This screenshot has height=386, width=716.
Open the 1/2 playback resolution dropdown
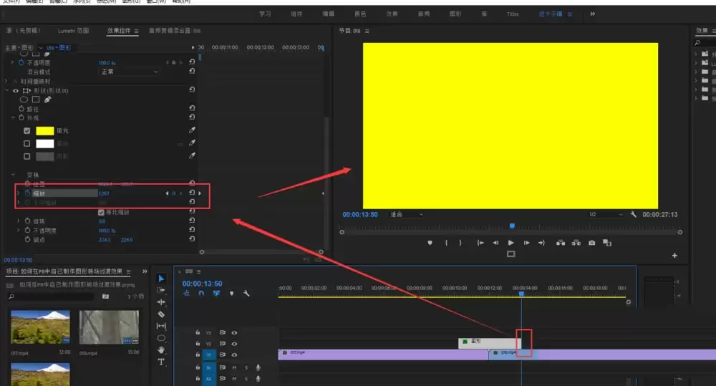point(606,214)
